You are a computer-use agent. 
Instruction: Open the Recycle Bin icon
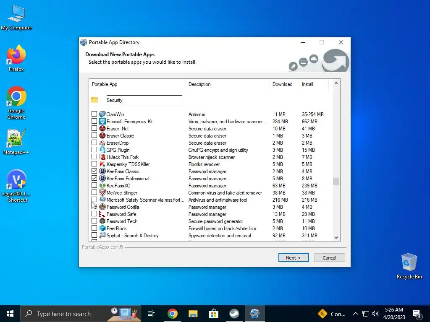[409, 266]
